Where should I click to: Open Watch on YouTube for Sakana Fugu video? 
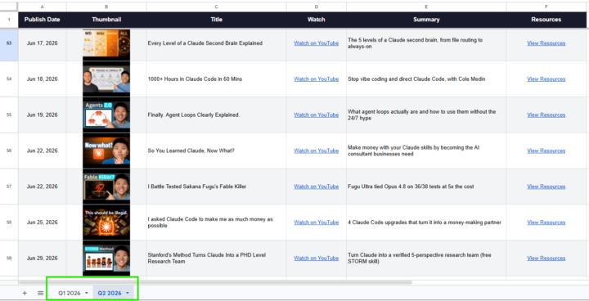pyautogui.click(x=317, y=186)
